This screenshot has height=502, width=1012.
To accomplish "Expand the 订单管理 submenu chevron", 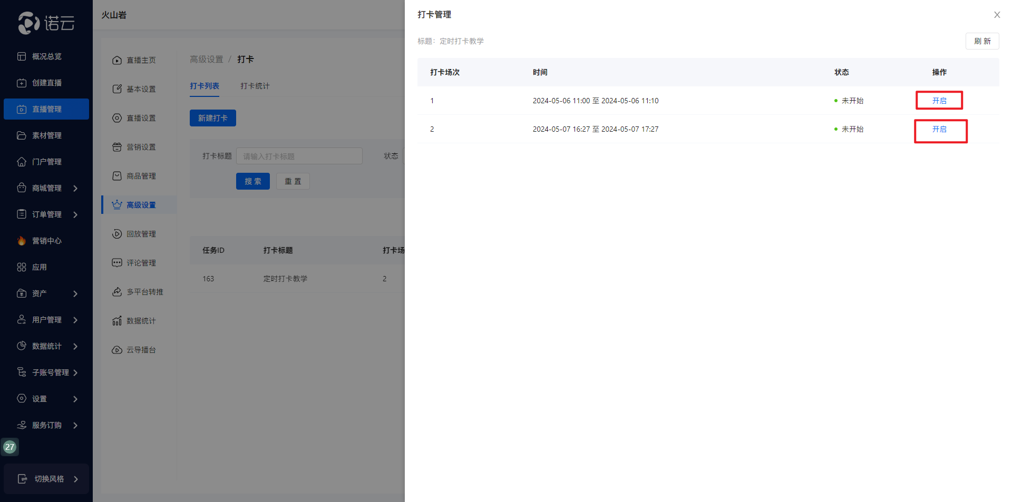I will (75, 214).
